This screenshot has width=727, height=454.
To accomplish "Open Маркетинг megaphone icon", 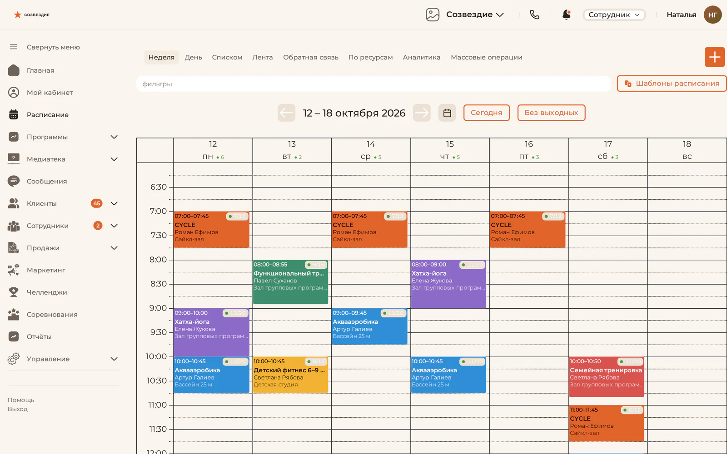I will tap(14, 270).
